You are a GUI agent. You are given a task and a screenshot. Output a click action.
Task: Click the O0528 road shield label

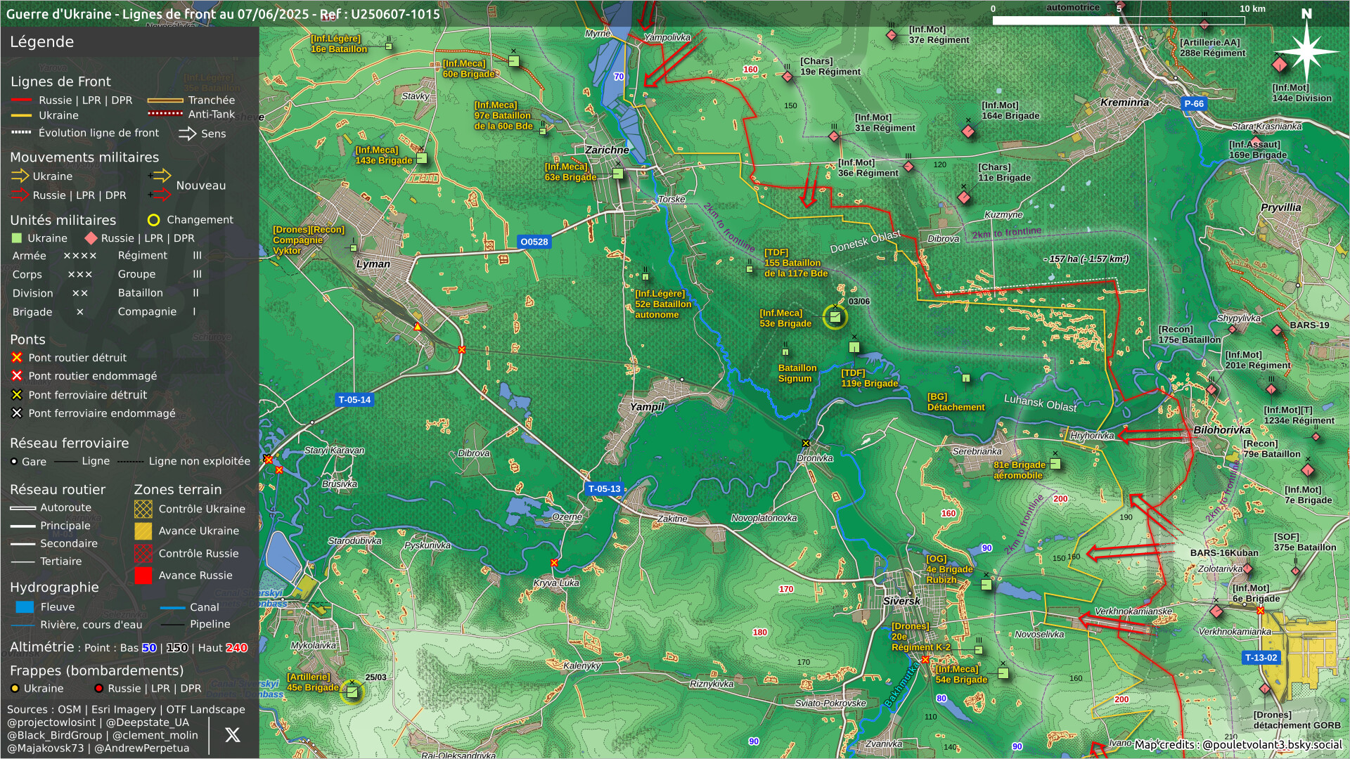(x=534, y=242)
